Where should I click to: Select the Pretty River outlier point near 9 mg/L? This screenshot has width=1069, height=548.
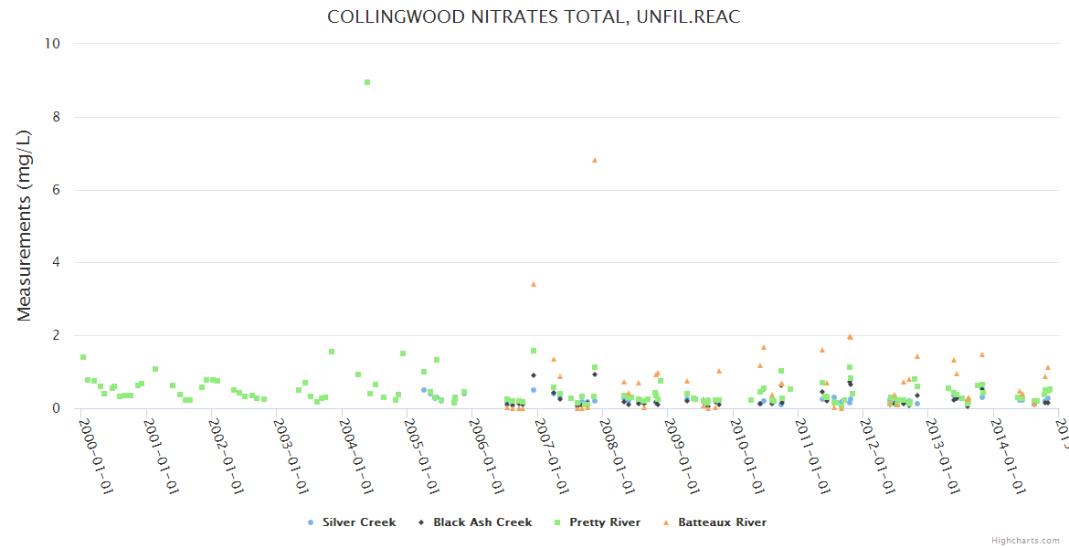click(x=367, y=82)
